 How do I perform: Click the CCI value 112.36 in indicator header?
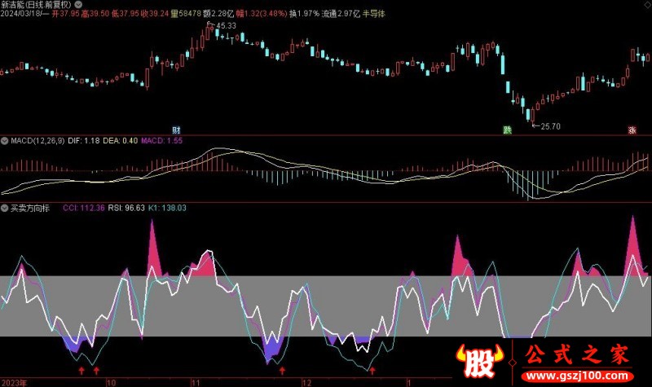(90, 208)
